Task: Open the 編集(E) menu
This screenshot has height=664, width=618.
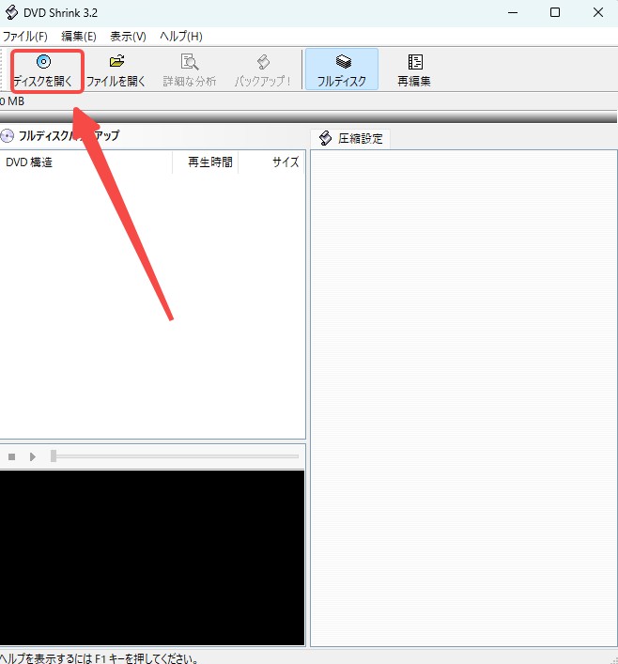Action: pyautogui.click(x=79, y=37)
